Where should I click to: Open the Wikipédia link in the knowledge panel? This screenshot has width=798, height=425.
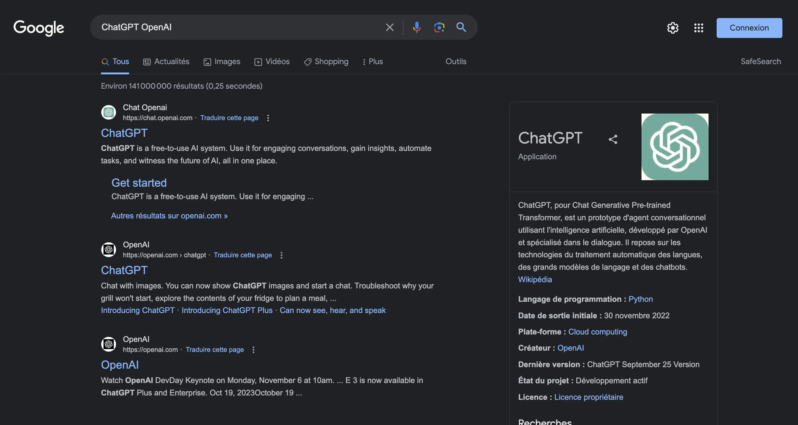coord(535,279)
